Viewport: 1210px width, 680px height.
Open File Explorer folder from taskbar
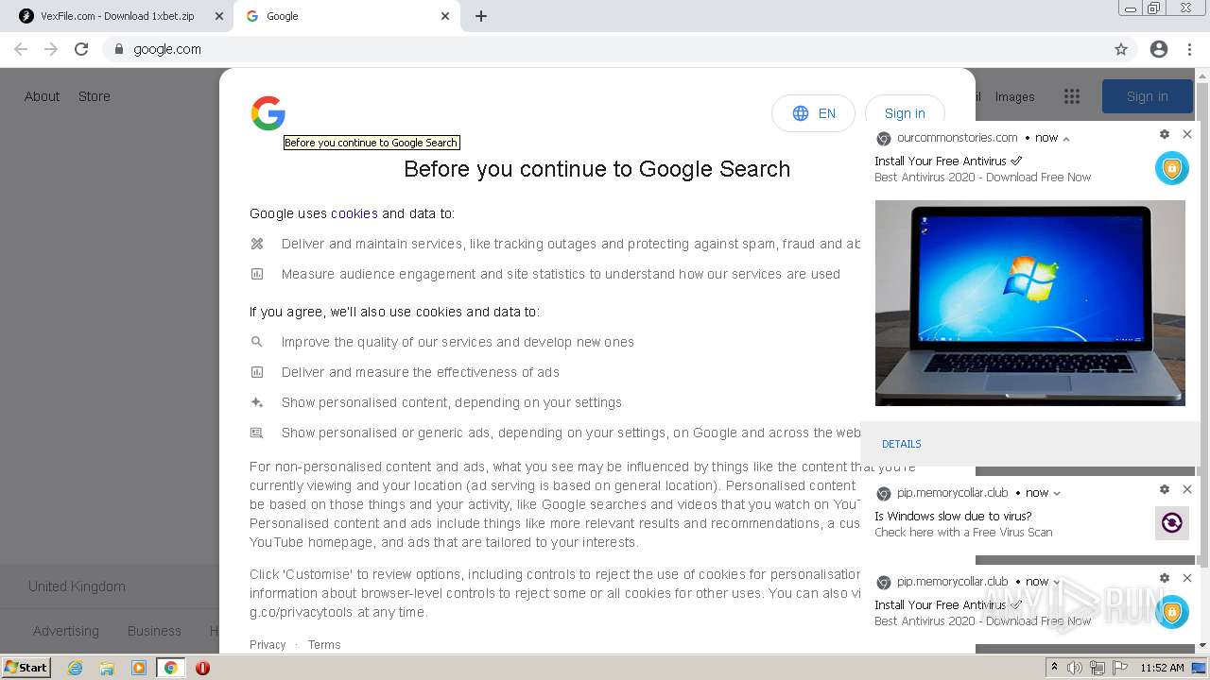107,668
